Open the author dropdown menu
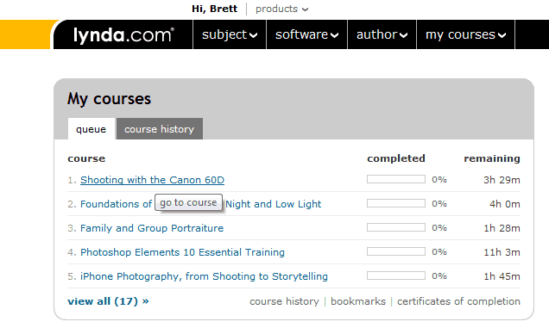Viewport: 549px width, 328px height. tap(382, 34)
